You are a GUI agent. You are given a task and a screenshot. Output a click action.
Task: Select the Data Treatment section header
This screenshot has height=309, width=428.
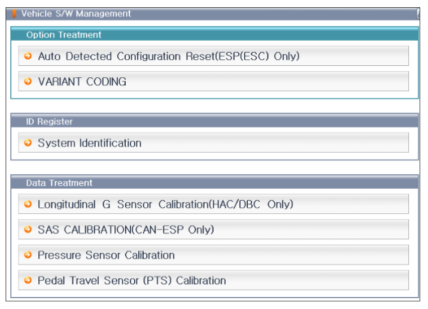coord(214,182)
